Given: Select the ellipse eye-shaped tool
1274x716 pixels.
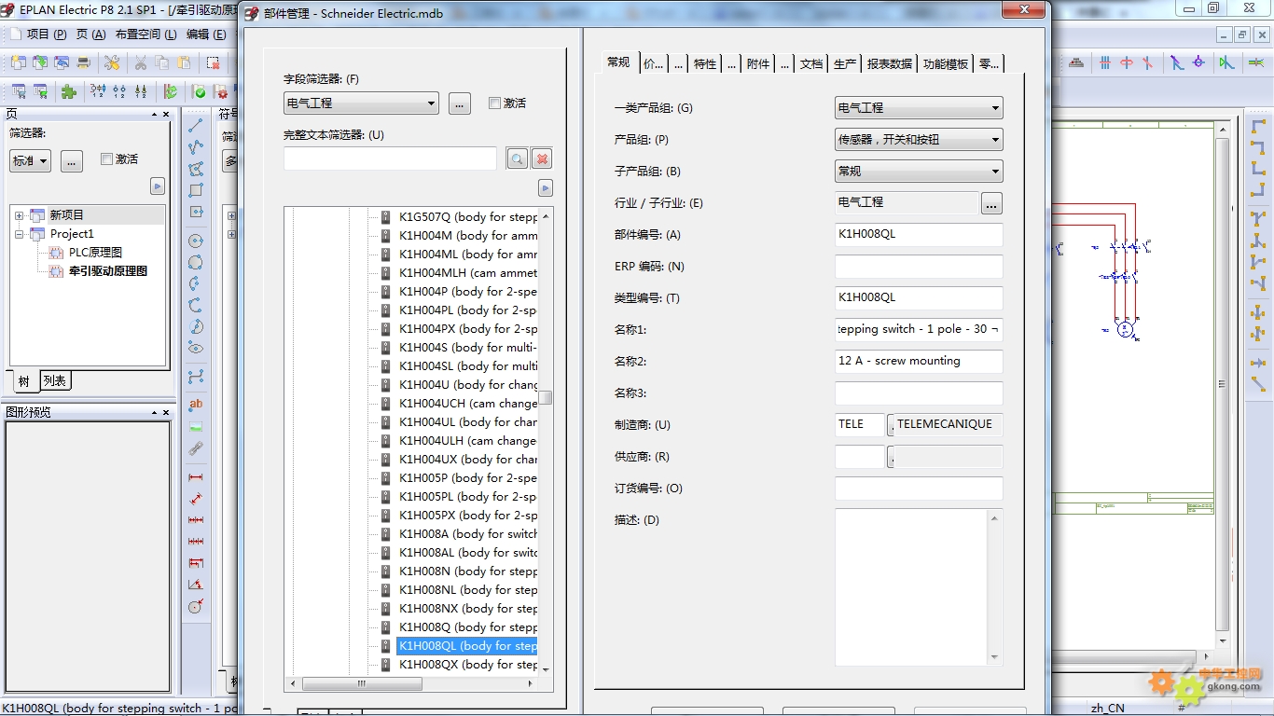Looking at the screenshot, I should 196,348.
